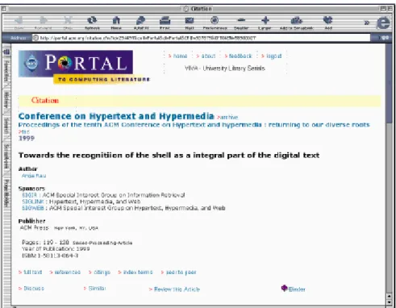Open author Anja Rau link
The image size is (396, 308).
34,176
